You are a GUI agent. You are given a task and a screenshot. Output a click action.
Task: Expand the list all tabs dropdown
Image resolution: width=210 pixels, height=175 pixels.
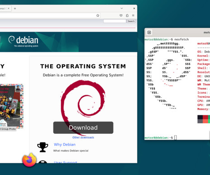click(x=122, y=9)
